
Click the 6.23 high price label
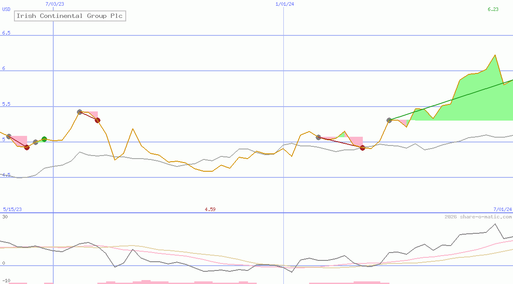pyautogui.click(x=493, y=9)
